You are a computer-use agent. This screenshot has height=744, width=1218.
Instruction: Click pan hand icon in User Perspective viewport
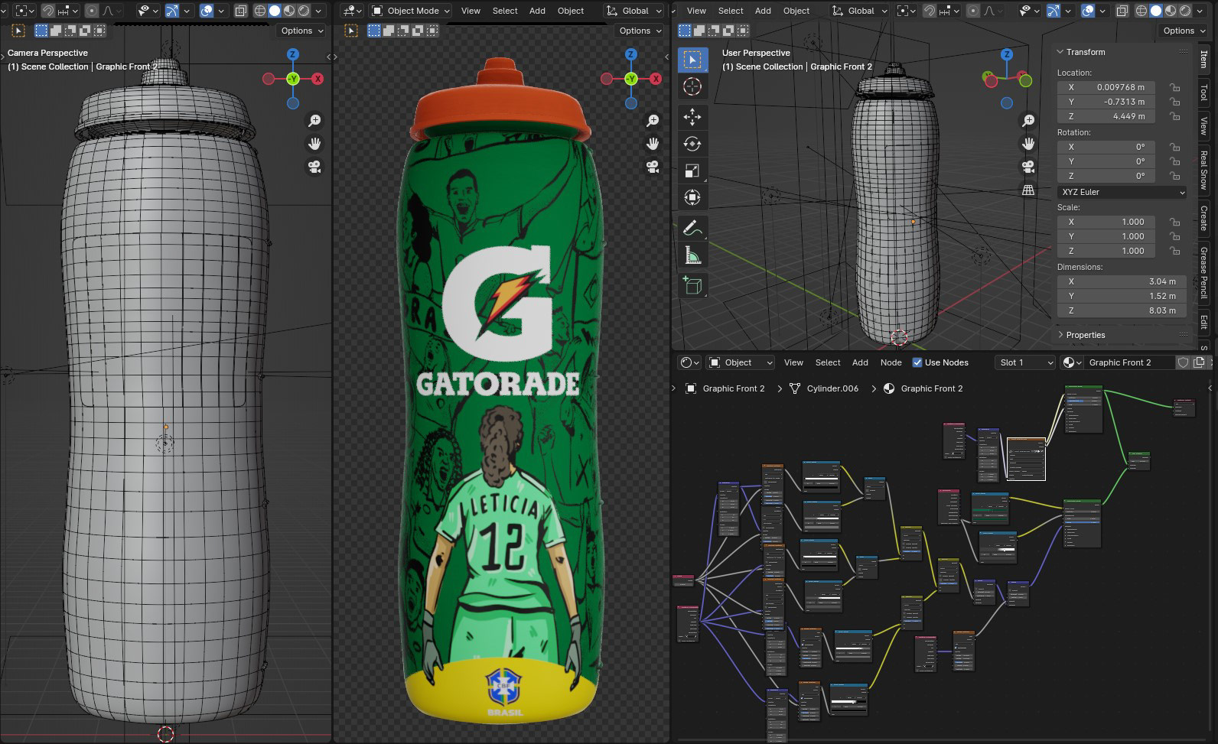click(1029, 144)
